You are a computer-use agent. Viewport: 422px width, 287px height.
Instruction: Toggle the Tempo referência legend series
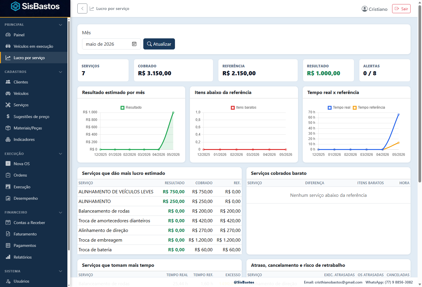coord(369,107)
